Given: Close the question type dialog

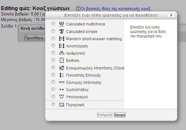Looking at the screenshot, I should point(171,15).
